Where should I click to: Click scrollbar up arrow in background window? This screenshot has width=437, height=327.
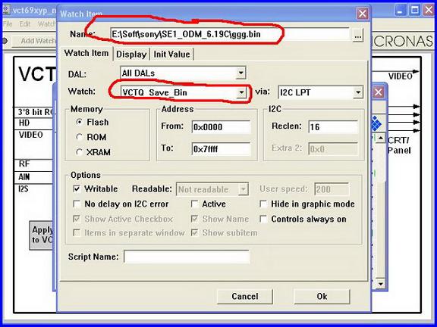point(380,139)
